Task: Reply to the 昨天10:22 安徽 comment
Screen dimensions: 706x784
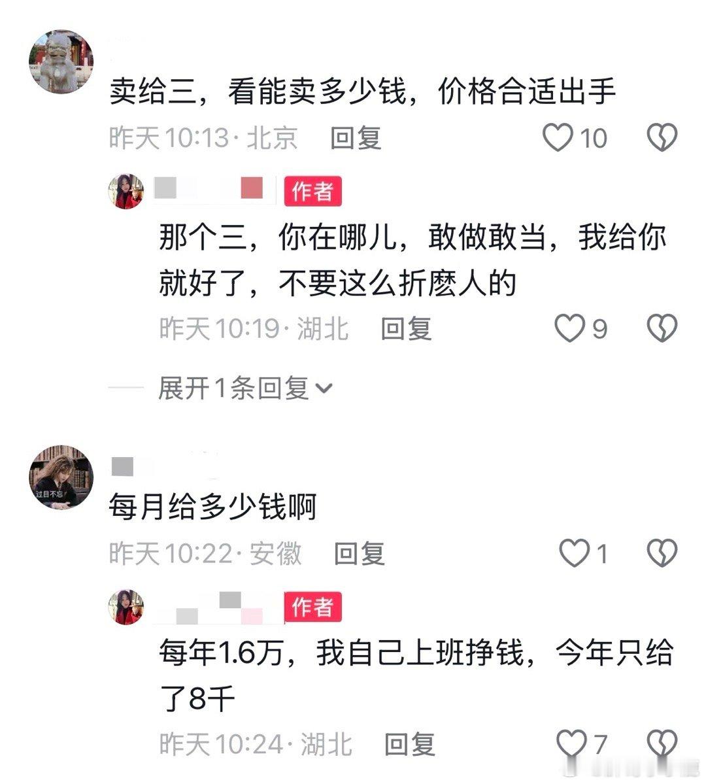Action: [360, 553]
